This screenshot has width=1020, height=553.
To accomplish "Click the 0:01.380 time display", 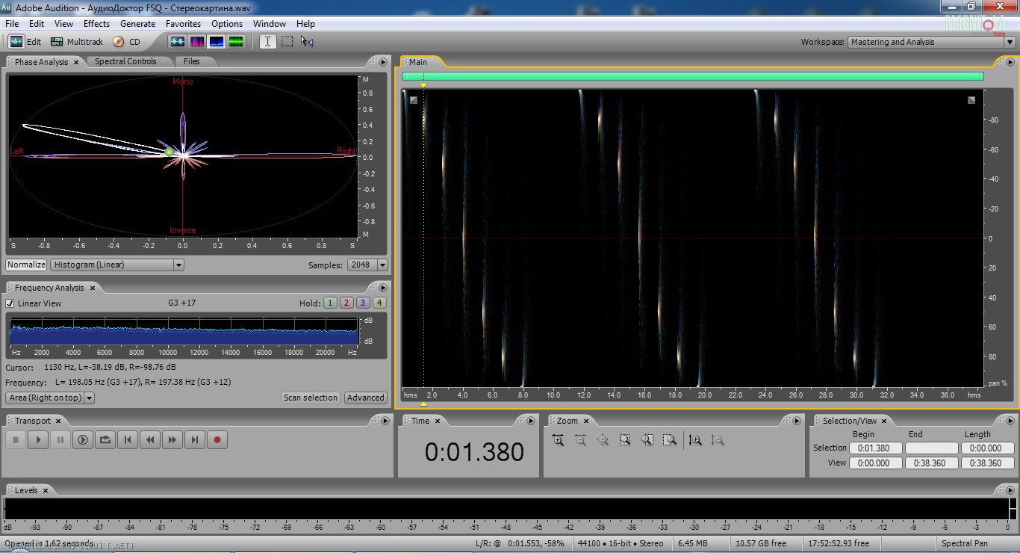I will coord(474,452).
